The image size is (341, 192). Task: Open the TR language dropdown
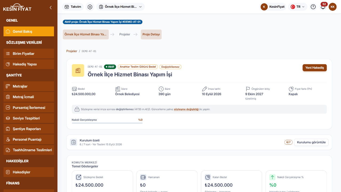click(x=298, y=7)
